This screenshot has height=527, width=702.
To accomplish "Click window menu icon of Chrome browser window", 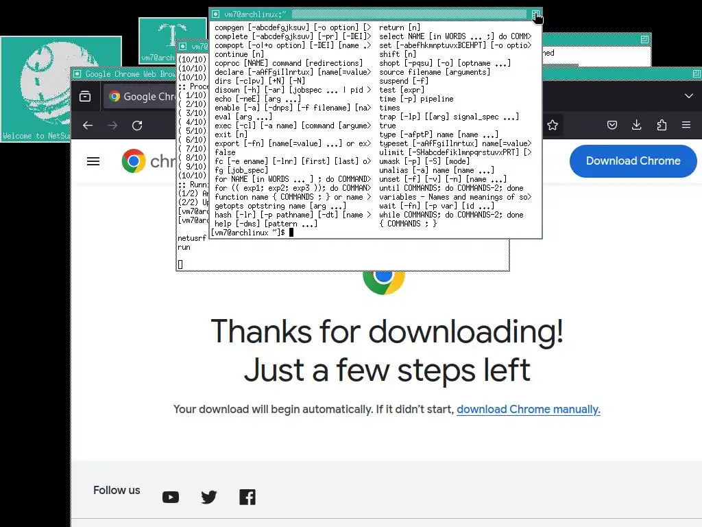I will (x=77, y=73).
